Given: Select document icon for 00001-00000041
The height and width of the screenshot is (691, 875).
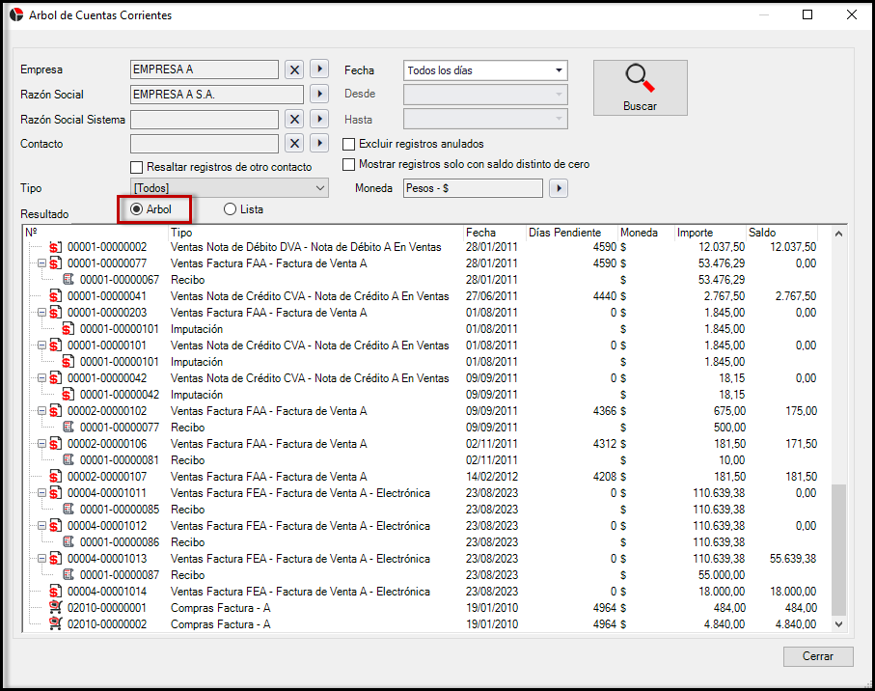Looking at the screenshot, I should pyautogui.click(x=55, y=296).
